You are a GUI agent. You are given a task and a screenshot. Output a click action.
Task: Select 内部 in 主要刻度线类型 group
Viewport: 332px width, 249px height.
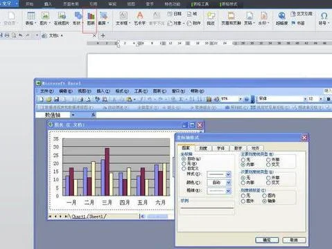tap(243, 165)
